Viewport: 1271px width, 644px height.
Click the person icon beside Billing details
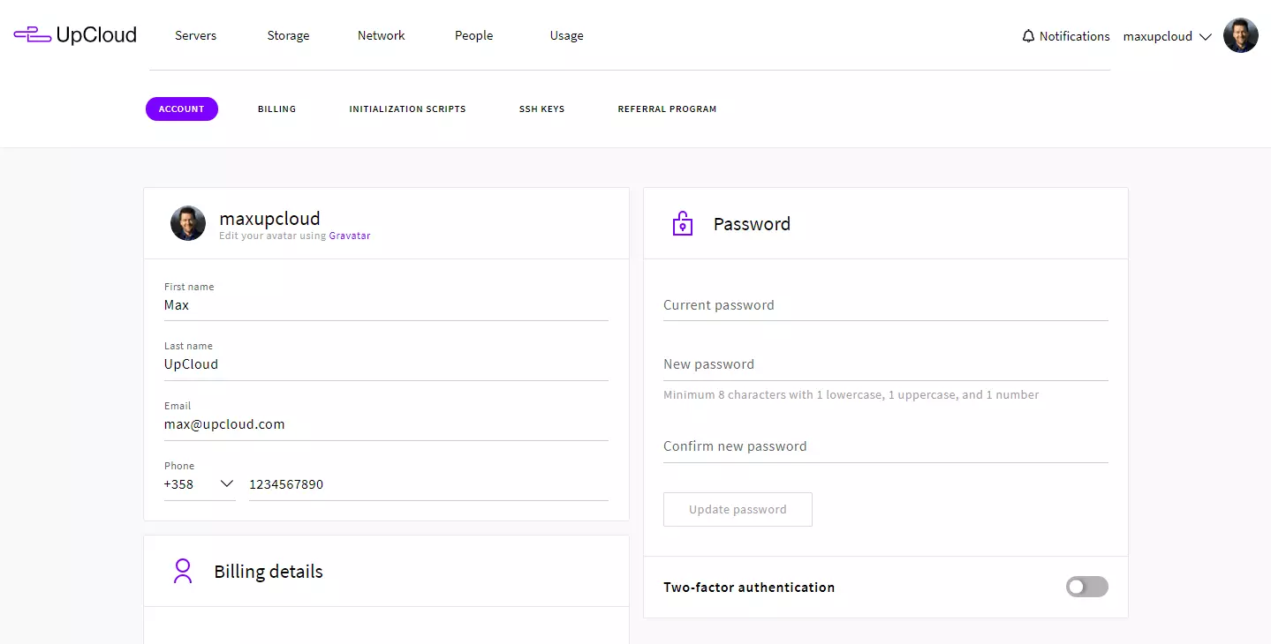(183, 571)
